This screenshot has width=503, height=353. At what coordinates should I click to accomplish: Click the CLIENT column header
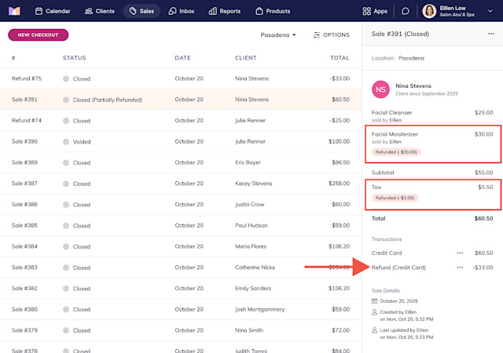(246, 58)
